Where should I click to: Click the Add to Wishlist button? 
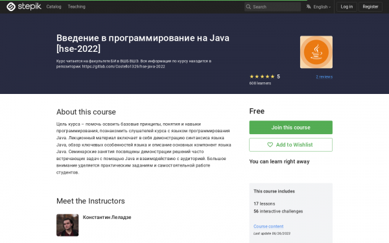[290, 145]
